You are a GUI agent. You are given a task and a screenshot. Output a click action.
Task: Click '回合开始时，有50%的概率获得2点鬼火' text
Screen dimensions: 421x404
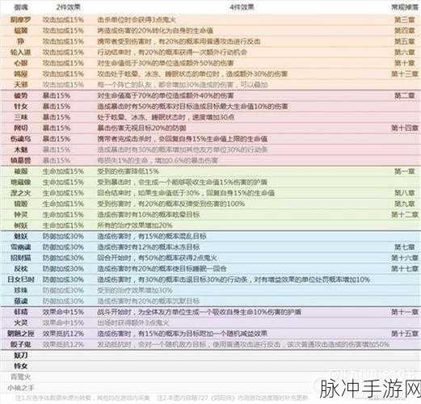157,258
